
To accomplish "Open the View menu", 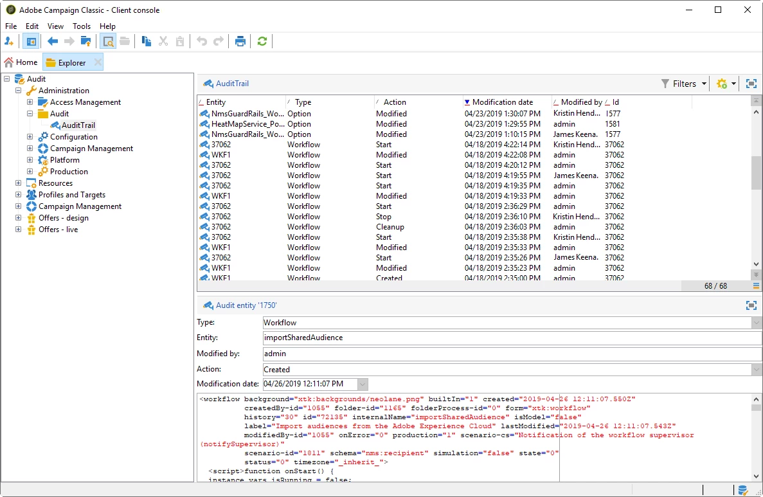I will [55, 26].
